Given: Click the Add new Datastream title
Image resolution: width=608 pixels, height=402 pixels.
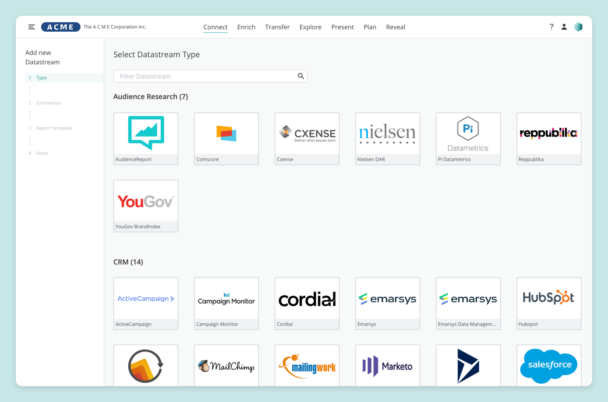Looking at the screenshot, I should point(43,57).
